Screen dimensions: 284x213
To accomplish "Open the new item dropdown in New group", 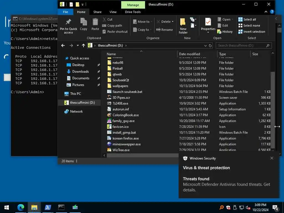I will click(193, 19).
